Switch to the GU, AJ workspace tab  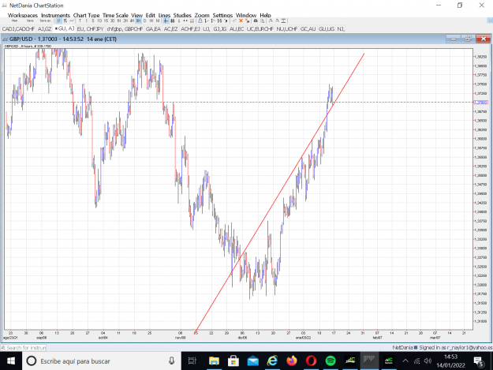[65, 28]
